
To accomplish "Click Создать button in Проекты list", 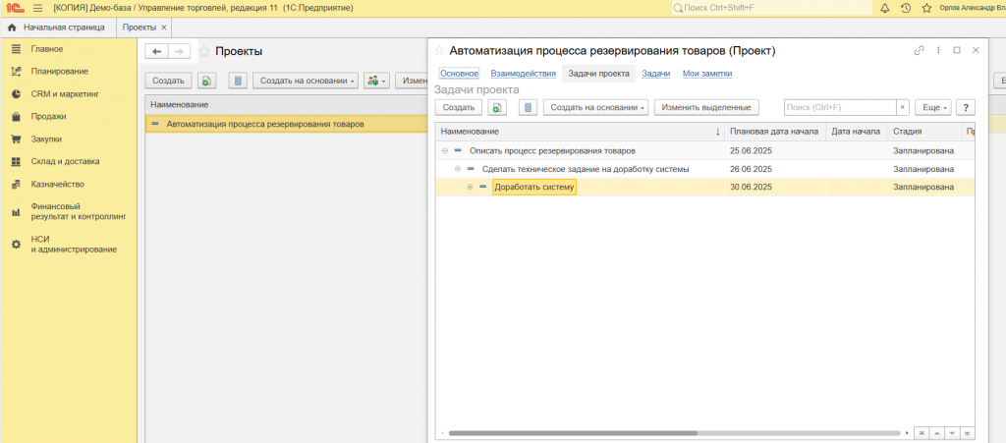I will pyautogui.click(x=168, y=80).
